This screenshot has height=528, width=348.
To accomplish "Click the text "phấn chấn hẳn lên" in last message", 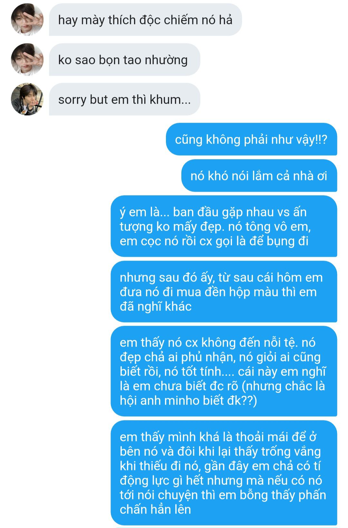I will (x=223, y=502).
